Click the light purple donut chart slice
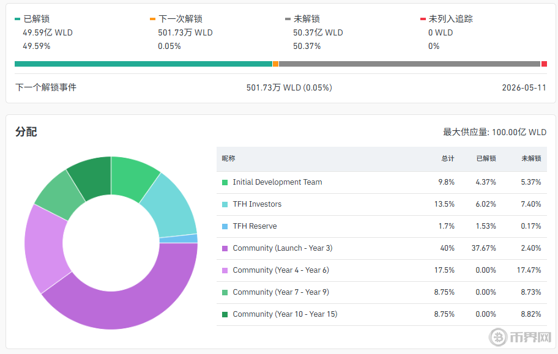Screen dimensions: 558x354 (x=45, y=249)
